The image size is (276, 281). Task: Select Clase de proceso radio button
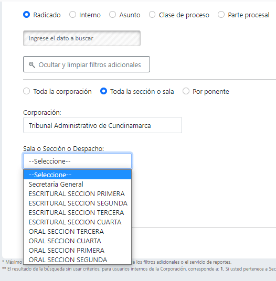(152, 15)
